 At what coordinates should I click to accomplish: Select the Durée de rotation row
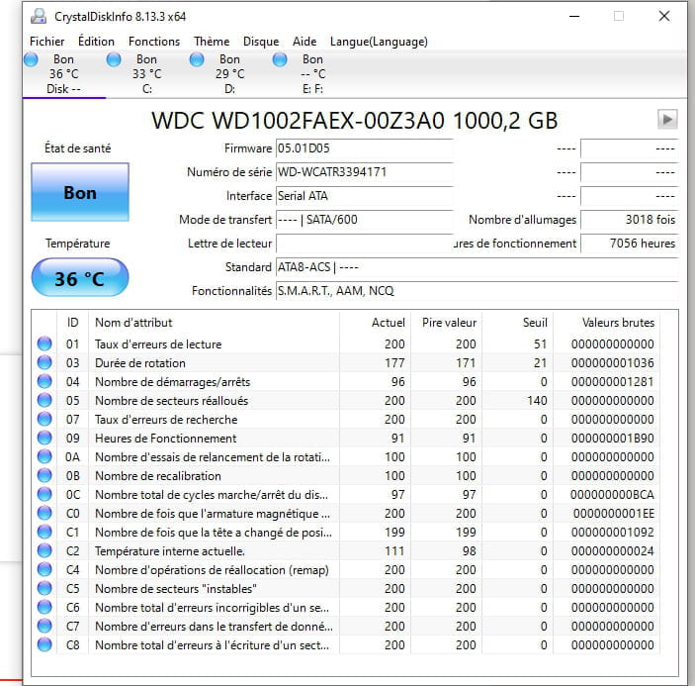pyautogui.click(x=346, y=363)
